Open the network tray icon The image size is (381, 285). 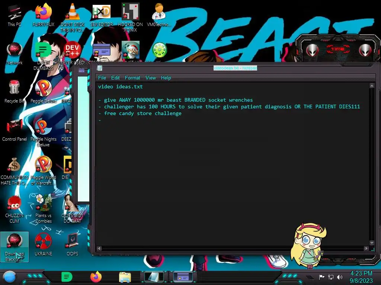tap(331, 277)
